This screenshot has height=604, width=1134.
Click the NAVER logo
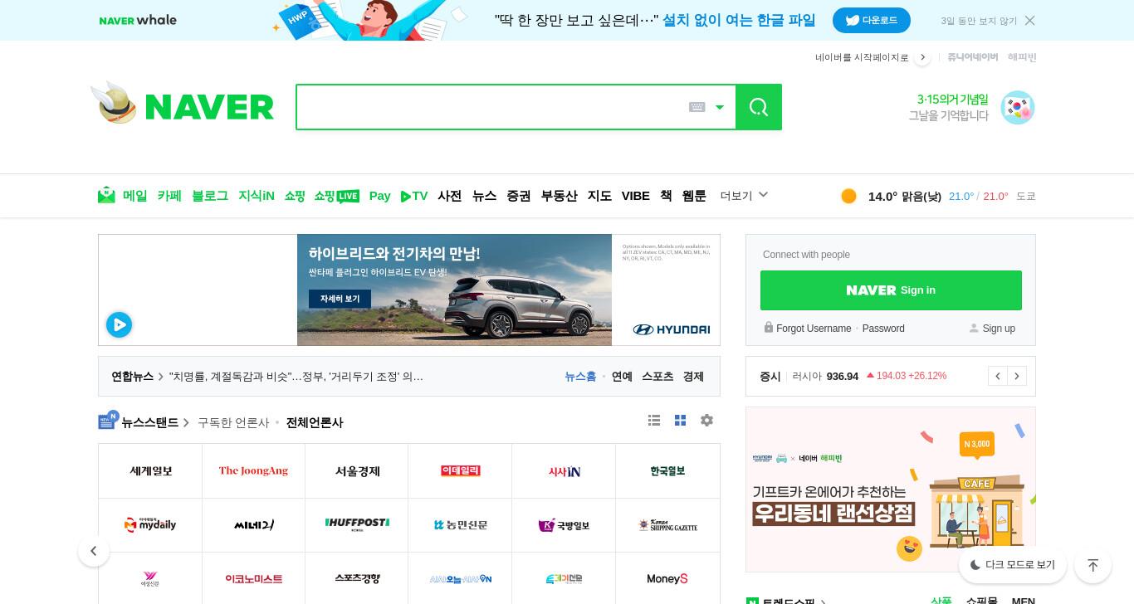pos(209,107)
